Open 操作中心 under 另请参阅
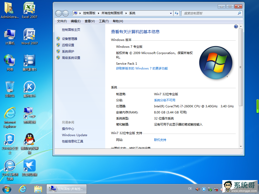259x194 pixels. click(68, 129)
